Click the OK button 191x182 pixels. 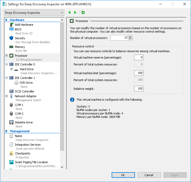click(123, 175)
